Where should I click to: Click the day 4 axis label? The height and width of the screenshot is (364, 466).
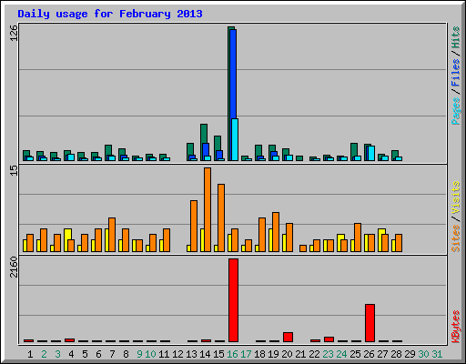[71, 354]
